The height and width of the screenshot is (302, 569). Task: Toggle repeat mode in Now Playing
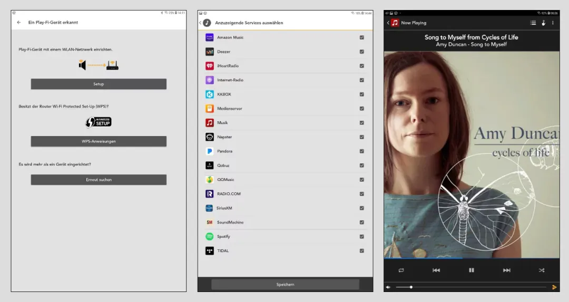[x=401, y=270]
